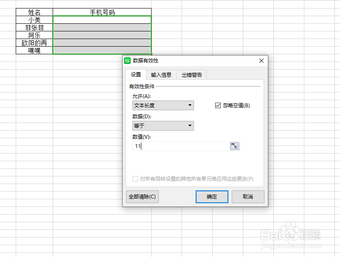Click the 确定 button
Screen dimensions: 340x257
212,197
